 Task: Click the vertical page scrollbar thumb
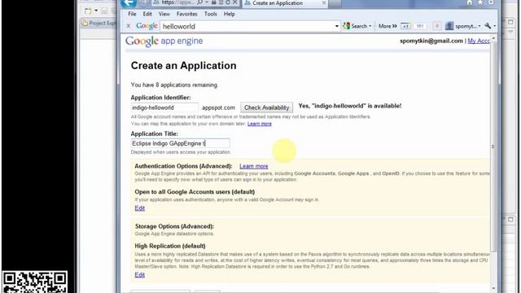[493, 146]
